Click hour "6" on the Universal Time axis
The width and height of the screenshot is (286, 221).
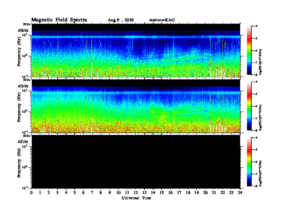83,192
